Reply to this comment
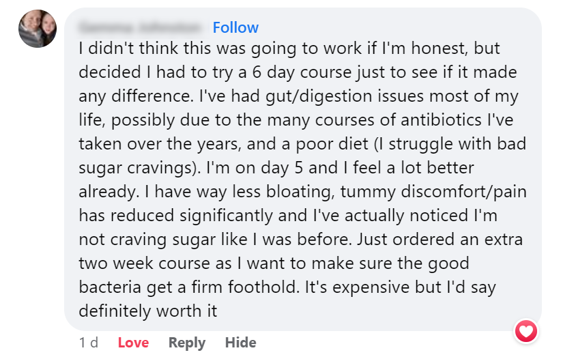Viewport: 576px width, 357px height. point(187,343)
